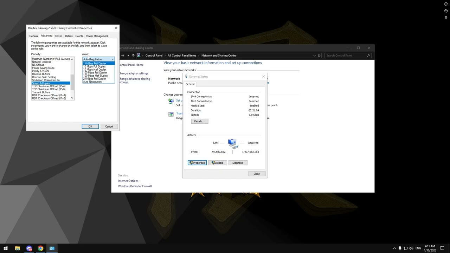The height and width of the screenshot is (253, 450).
Task: Click the Control Panel address bar icon
Action: [139, 56]
